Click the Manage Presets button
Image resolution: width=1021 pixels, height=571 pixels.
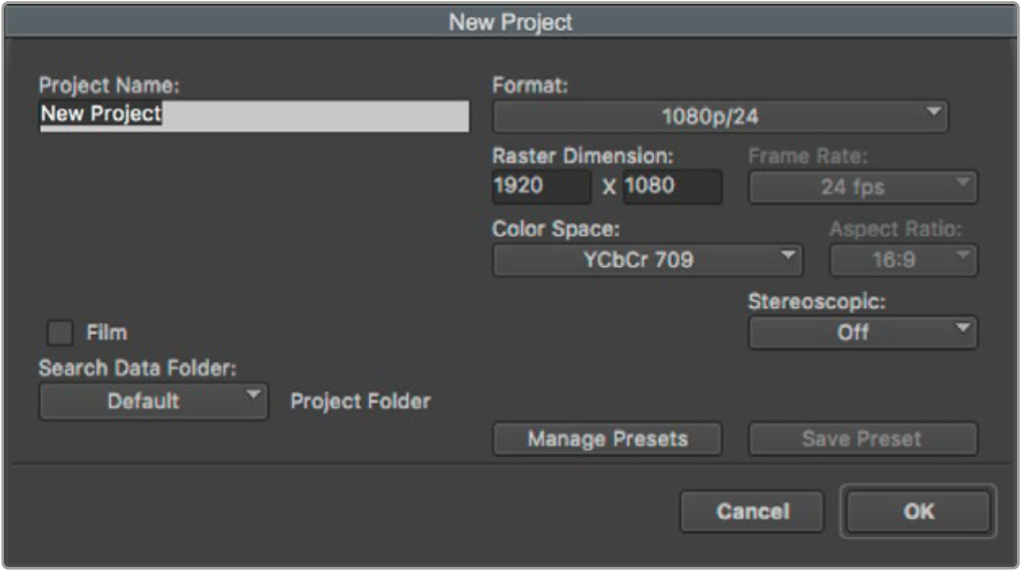[607, 438]
